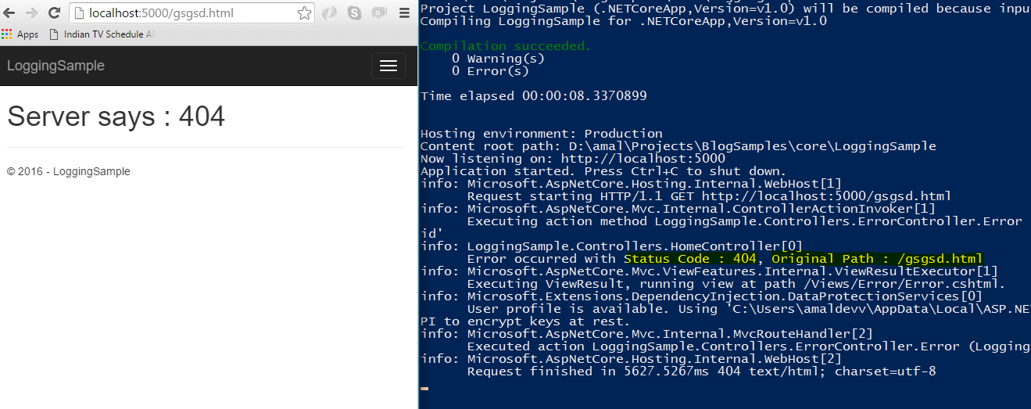Screen dimensions: 1031x409
Task: Click highlighted 'Original Path : /gsgsd.html' text
Action: 877,259
